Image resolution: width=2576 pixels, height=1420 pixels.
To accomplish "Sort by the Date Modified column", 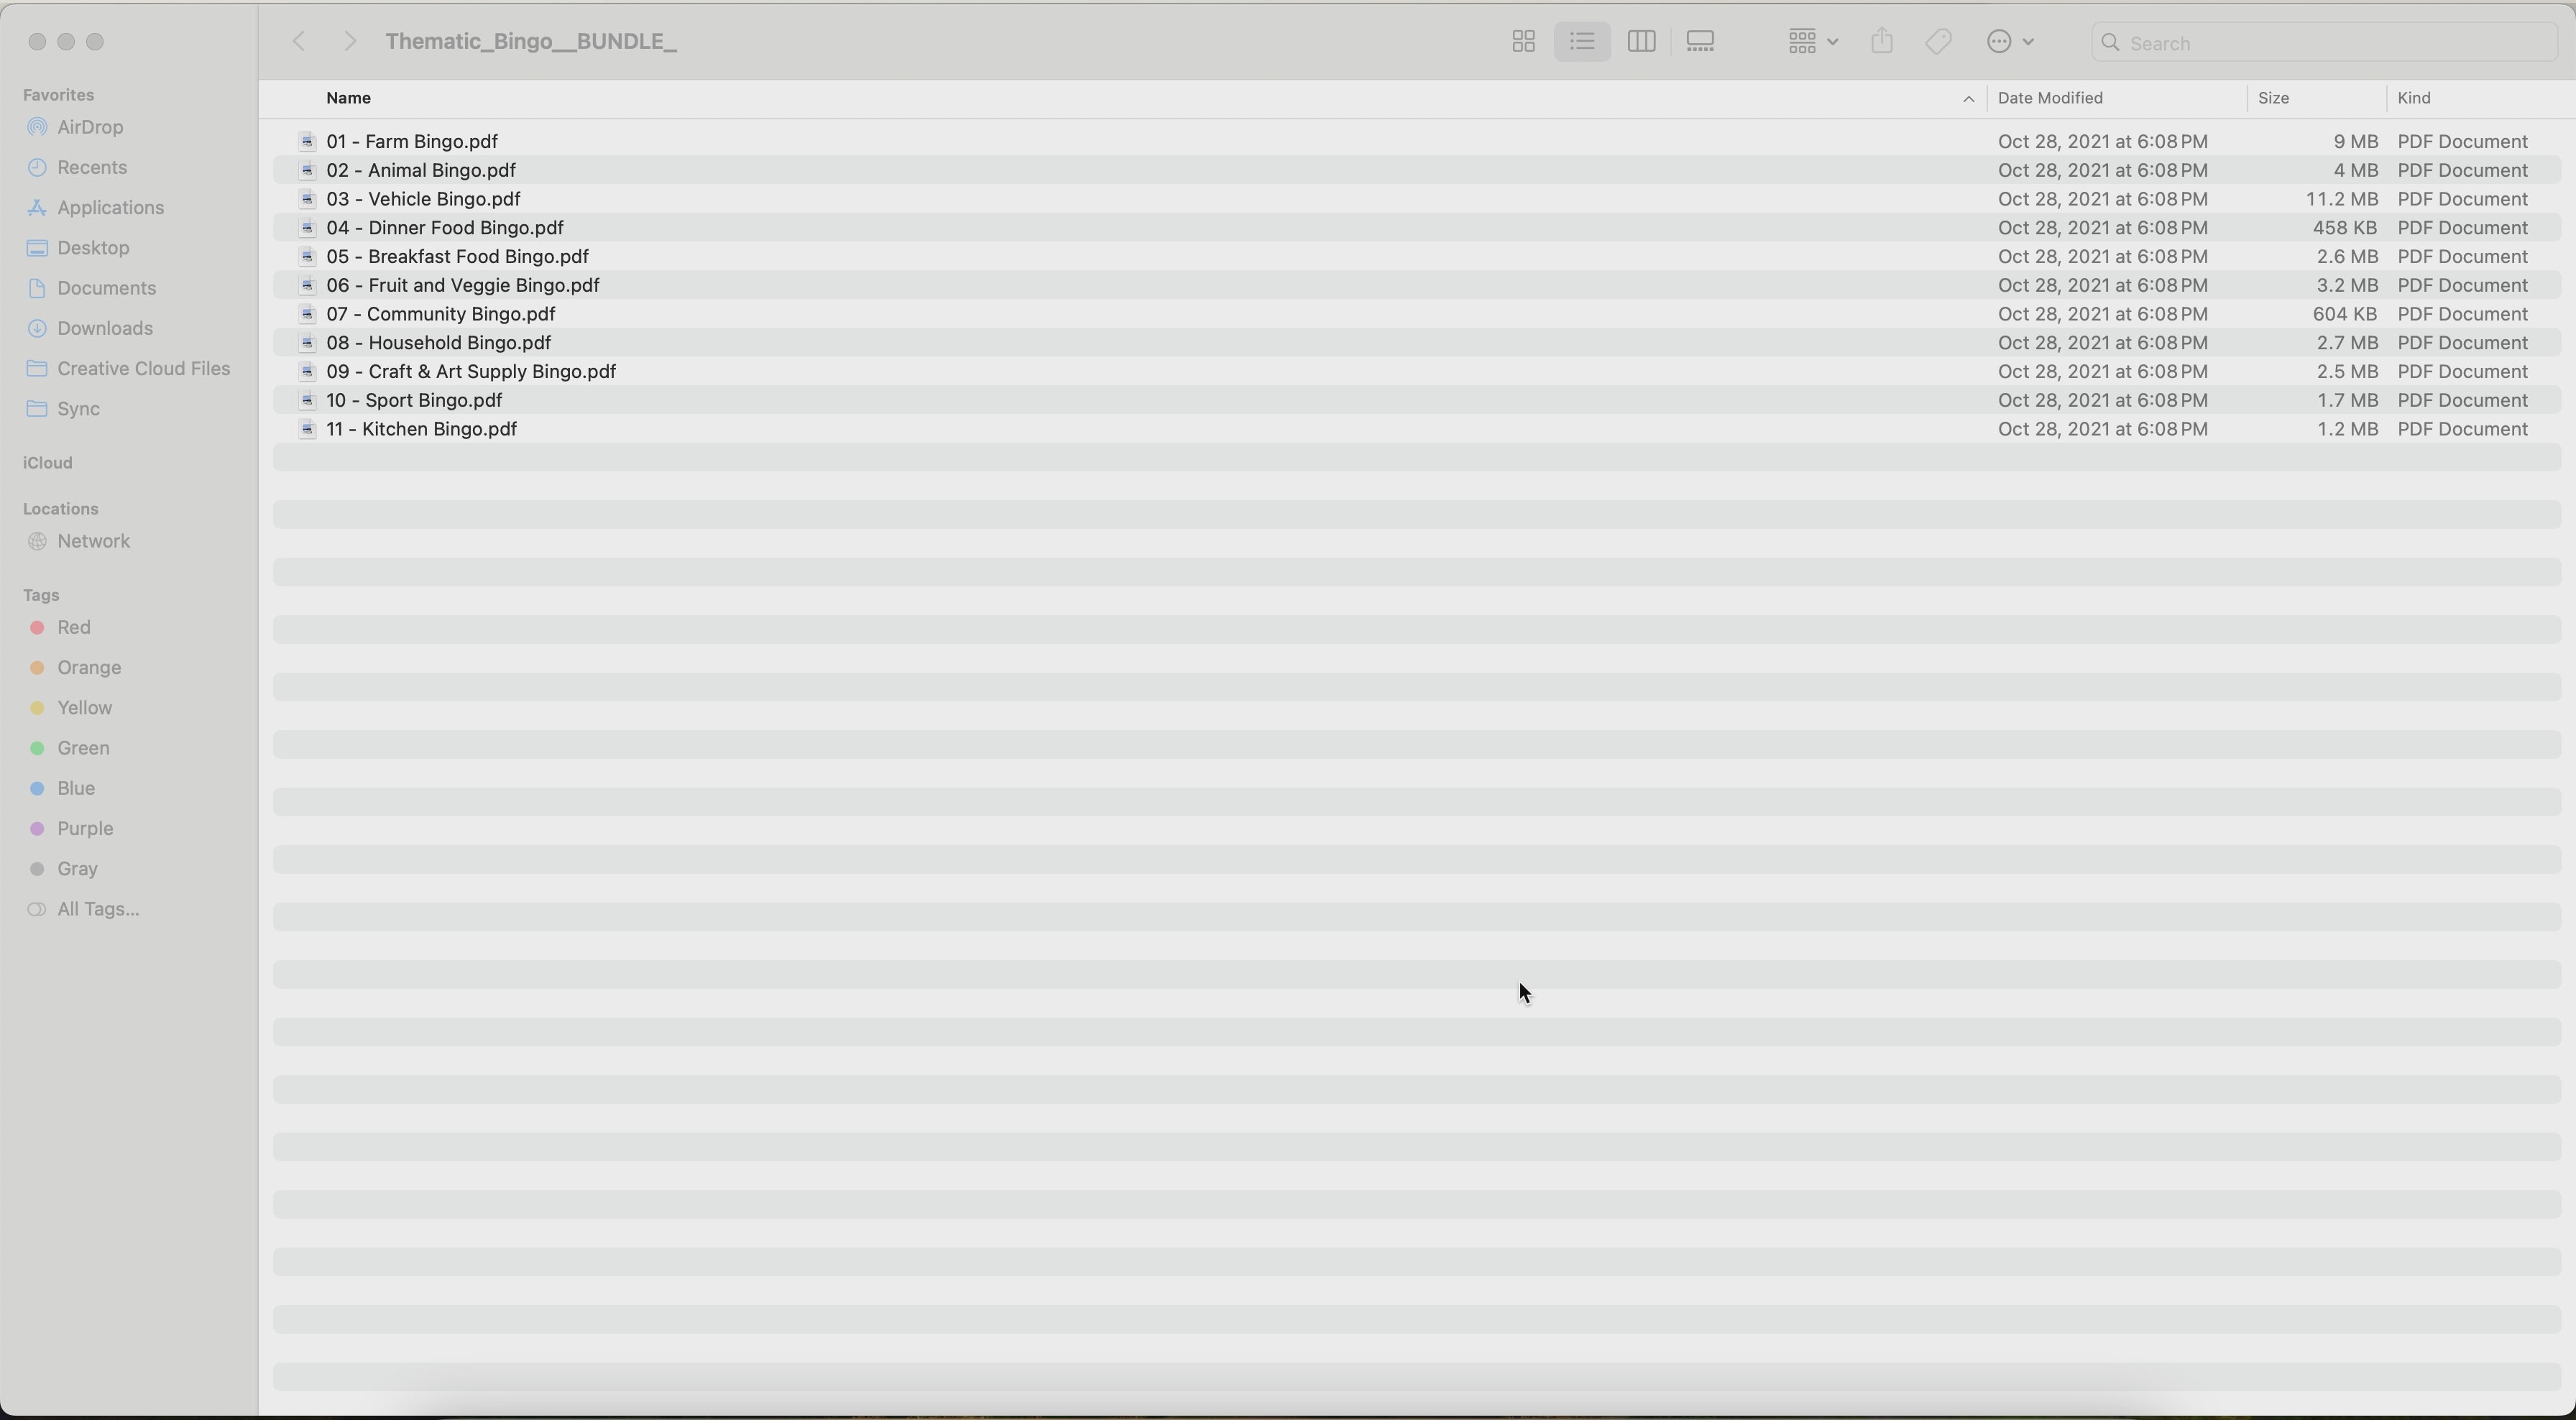I will tap(2050, 98).
